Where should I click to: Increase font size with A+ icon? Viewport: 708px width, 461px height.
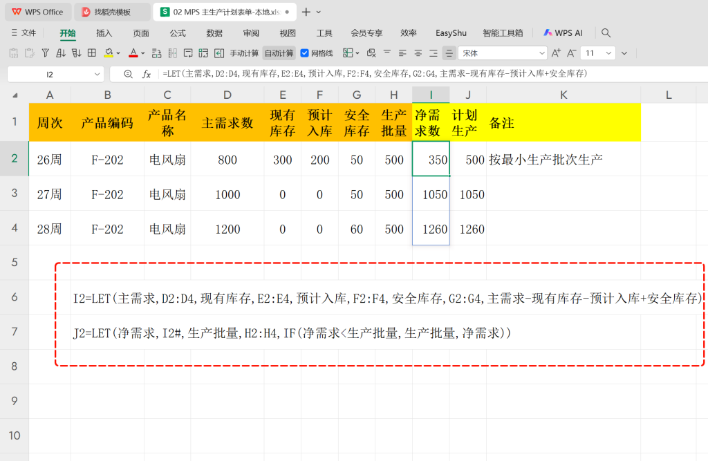pos(557,53)
